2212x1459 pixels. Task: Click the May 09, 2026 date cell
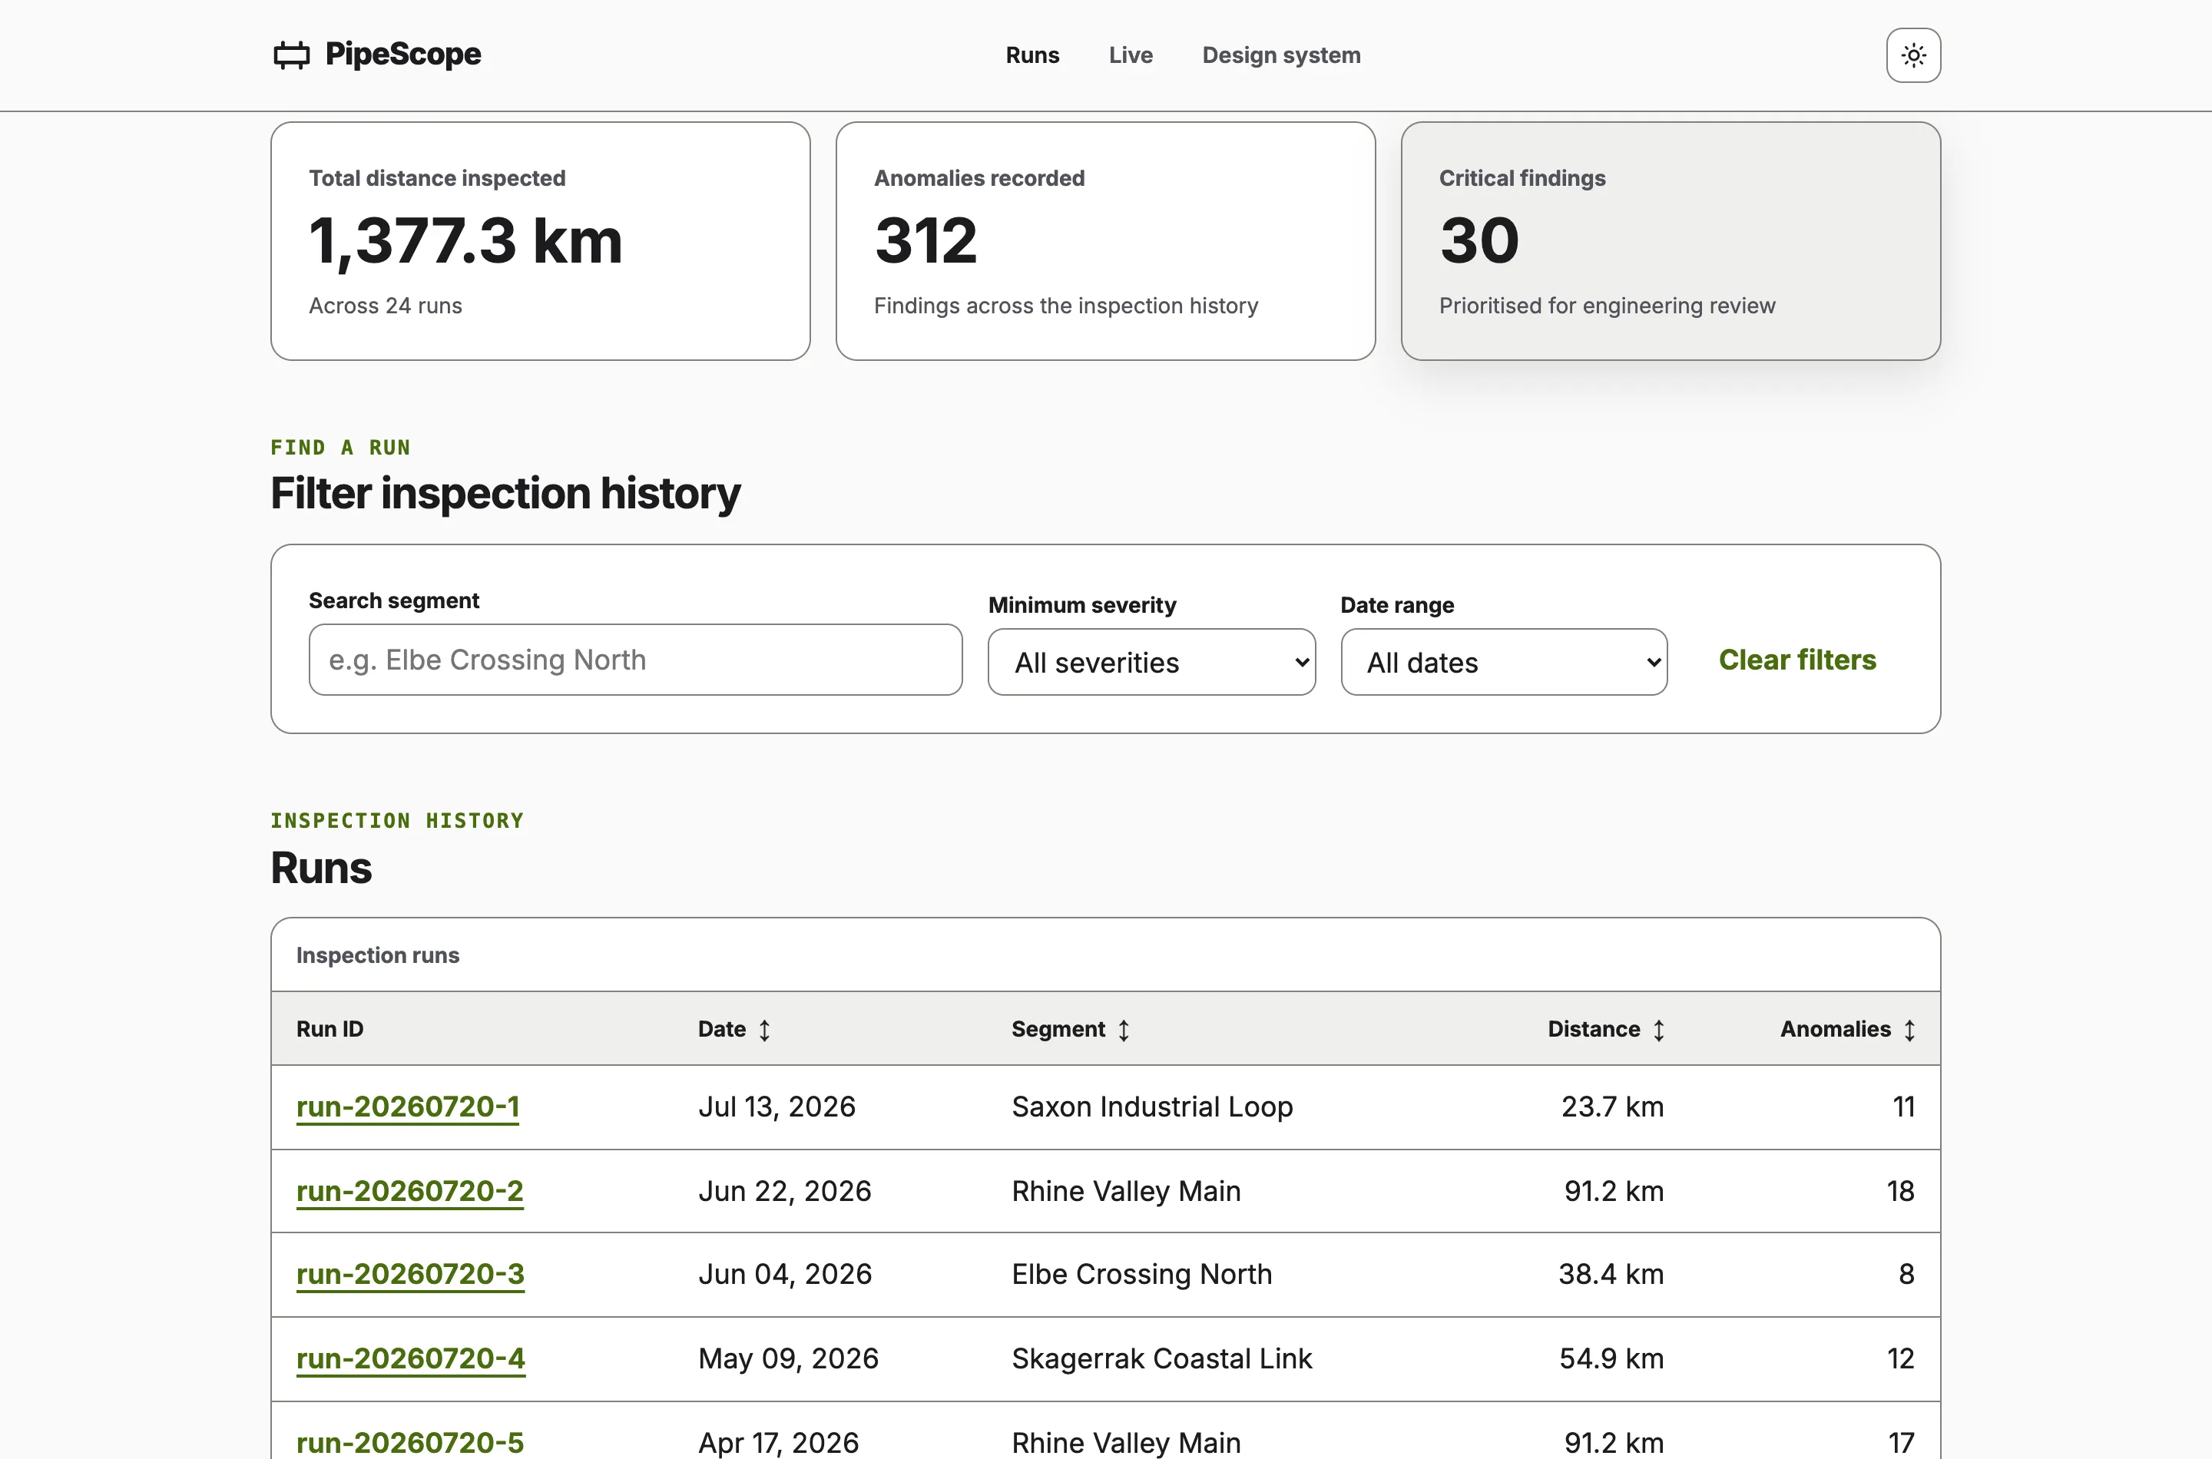point(788,1358)
